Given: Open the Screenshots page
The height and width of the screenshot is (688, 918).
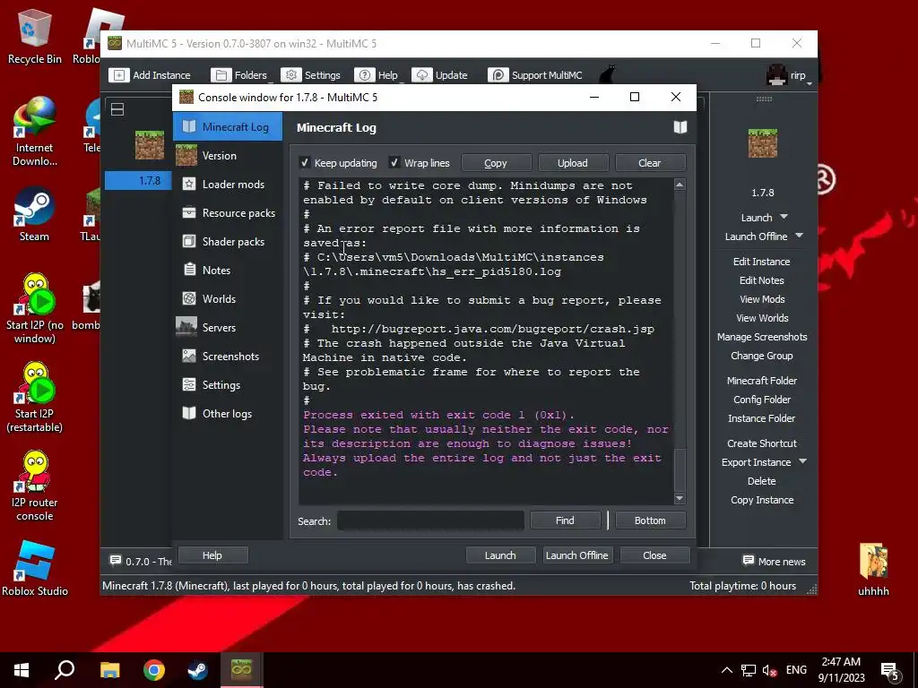Looking at the screenshot, I should point(228,356).
